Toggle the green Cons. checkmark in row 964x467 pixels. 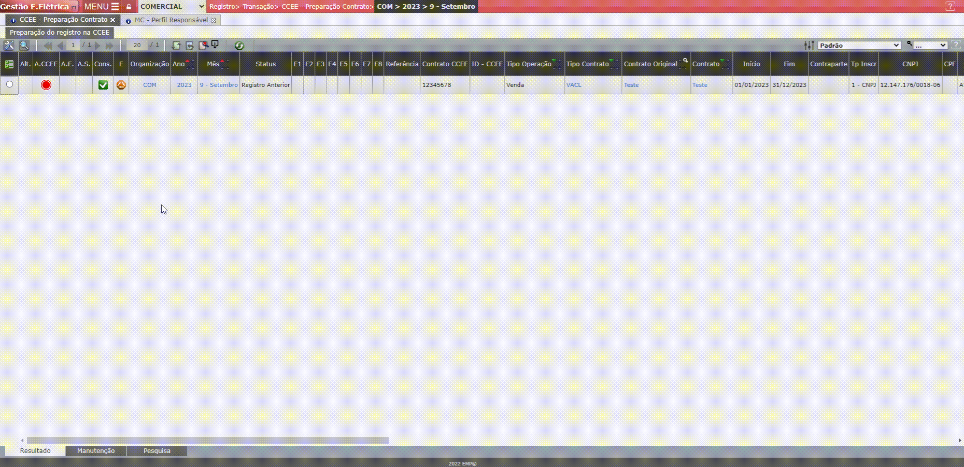click(x=103, y=85)
